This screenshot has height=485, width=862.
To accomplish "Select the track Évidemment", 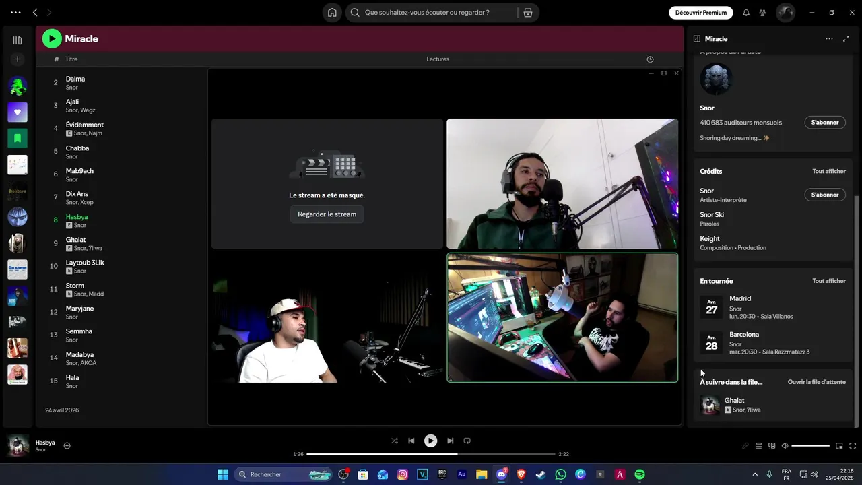I will tap(84, 125).
